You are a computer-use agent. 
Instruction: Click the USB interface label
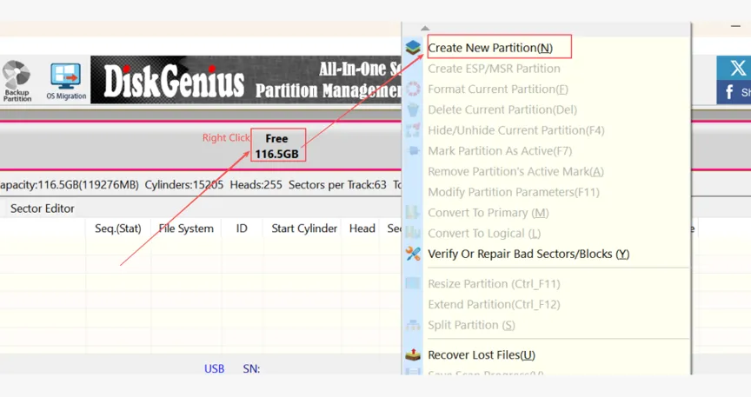(214, 368)
